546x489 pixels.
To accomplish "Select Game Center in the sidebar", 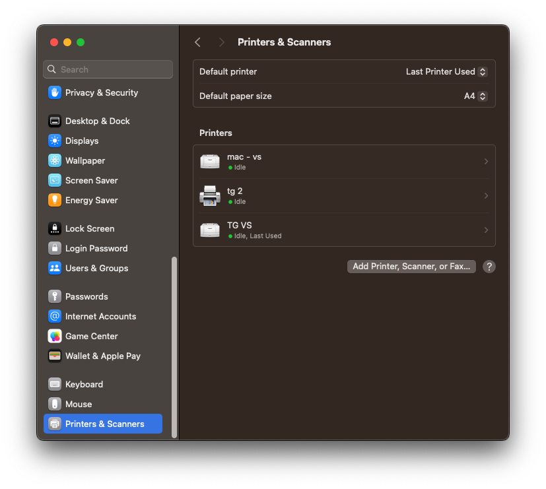I will [103, 336].
